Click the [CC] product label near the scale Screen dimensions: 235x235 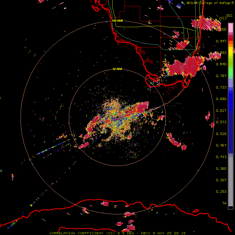[223, 18]
